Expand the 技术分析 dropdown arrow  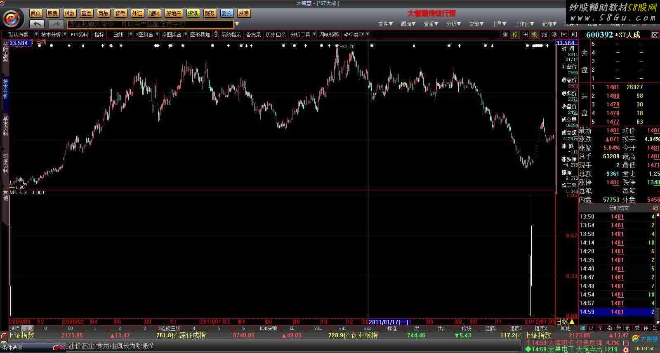(64, 35)
